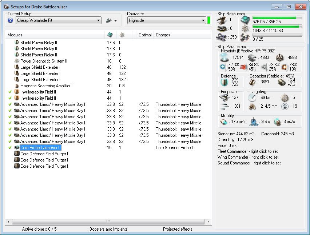Open the Projected effects panel
The image size is (310, 235).
178,229
